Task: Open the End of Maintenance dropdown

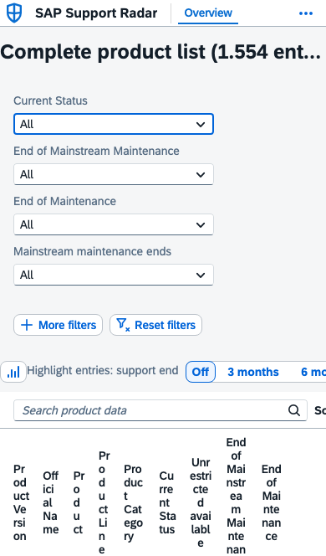Action: [x=114, y=224]
